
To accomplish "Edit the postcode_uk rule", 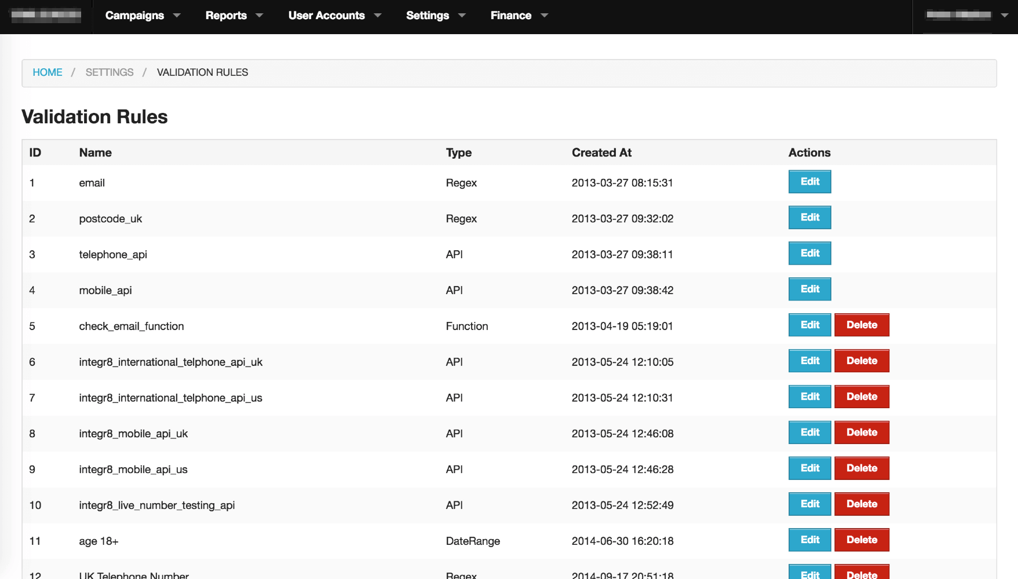I will pos(809,218).
